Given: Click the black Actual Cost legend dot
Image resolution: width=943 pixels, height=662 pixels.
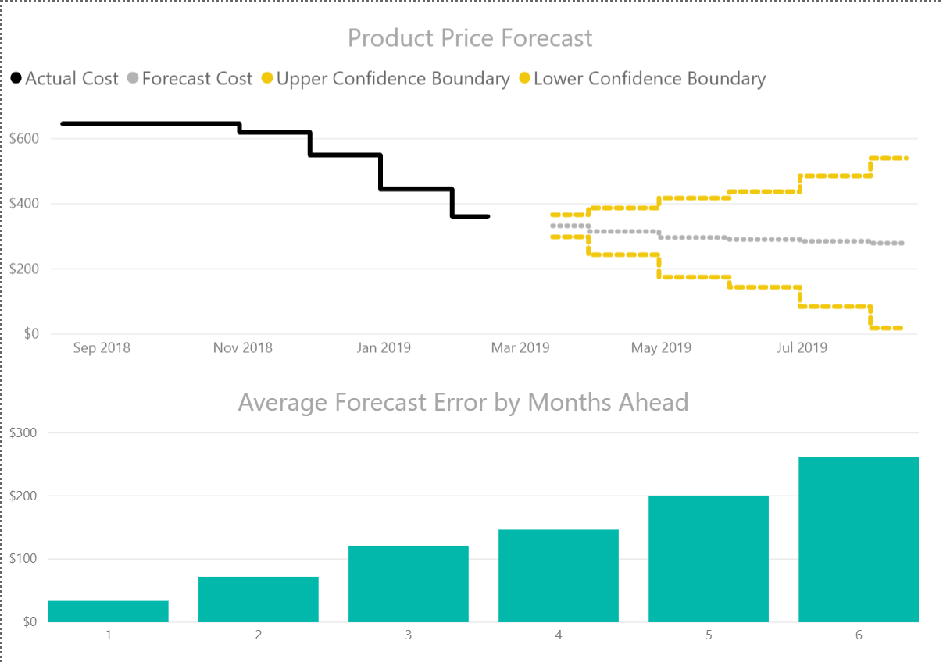Looking at the screenshot, I should [x=16, y=78].
